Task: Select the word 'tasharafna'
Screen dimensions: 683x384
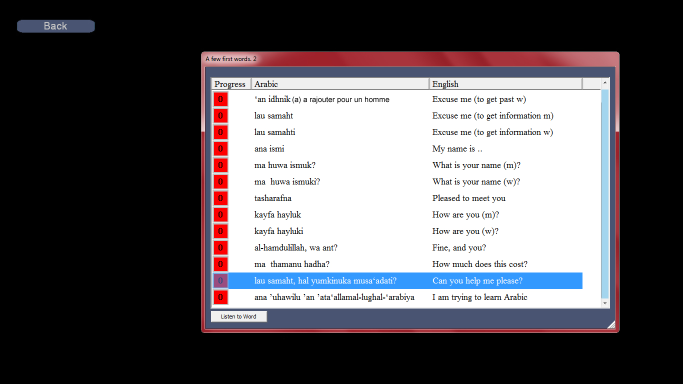Action: [x=273, y=198]
